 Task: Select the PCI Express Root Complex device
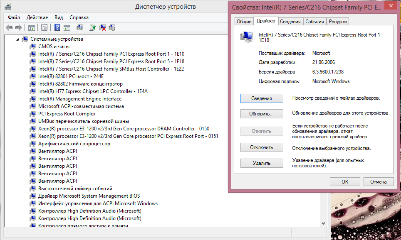tap(67, 114)
